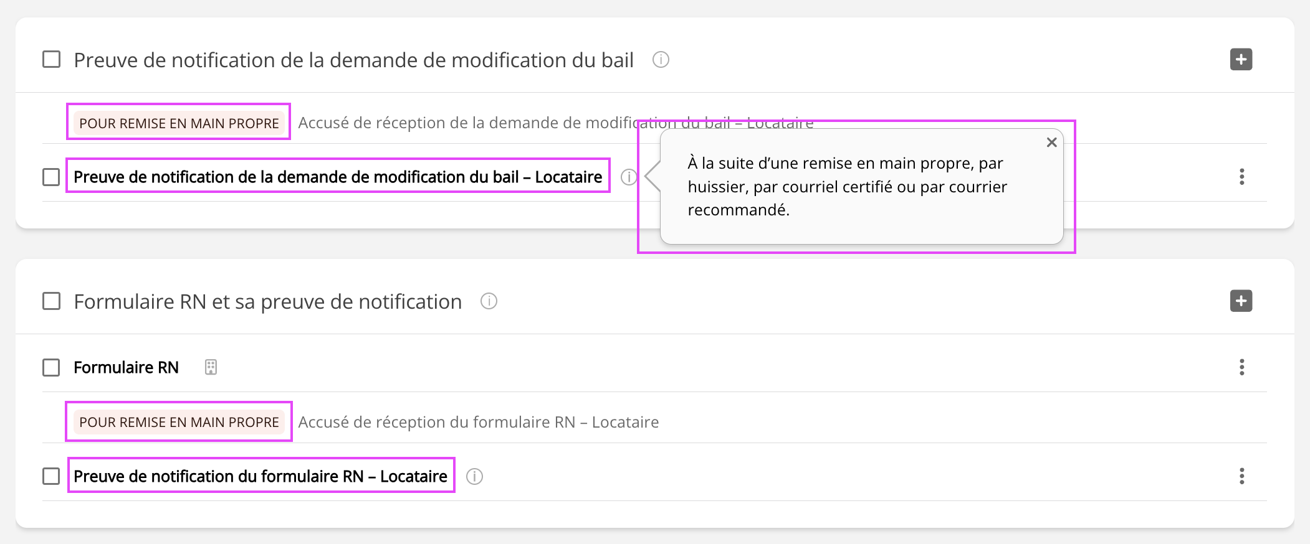Check the bail modification section header checkbox
Viewport: 1310px width, 544px height.
click(x=51, y=60)
